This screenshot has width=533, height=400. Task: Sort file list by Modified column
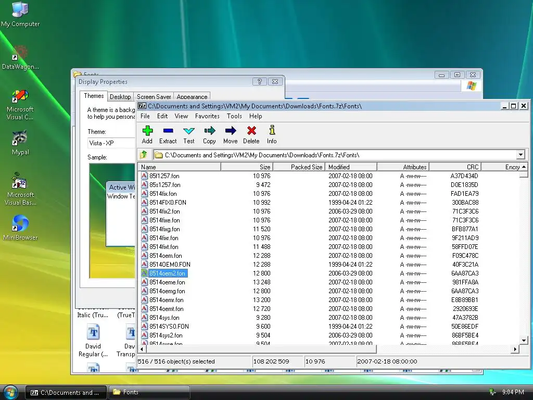[x=351, y=167]
